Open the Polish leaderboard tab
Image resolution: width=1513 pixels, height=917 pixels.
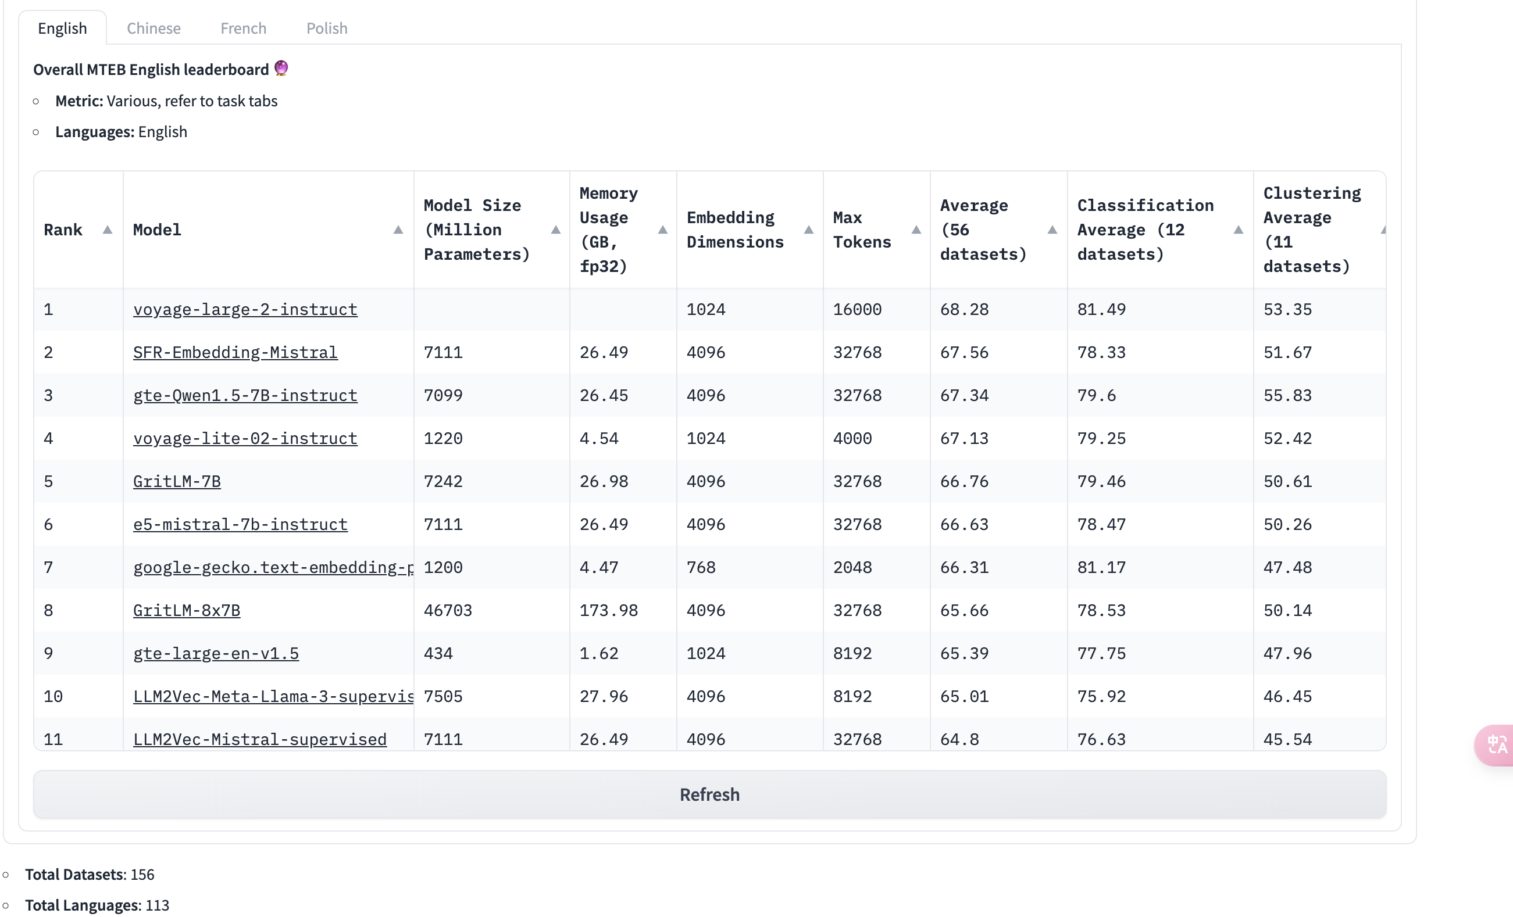[327, 28]
